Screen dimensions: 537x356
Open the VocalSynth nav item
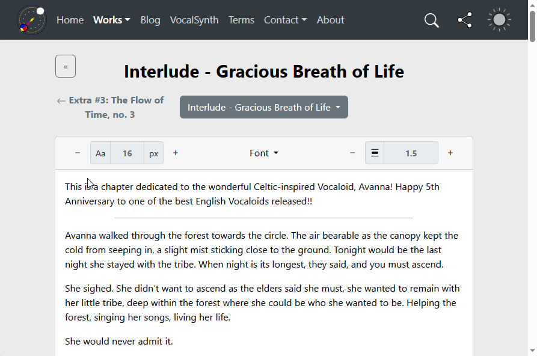(194, 20)
